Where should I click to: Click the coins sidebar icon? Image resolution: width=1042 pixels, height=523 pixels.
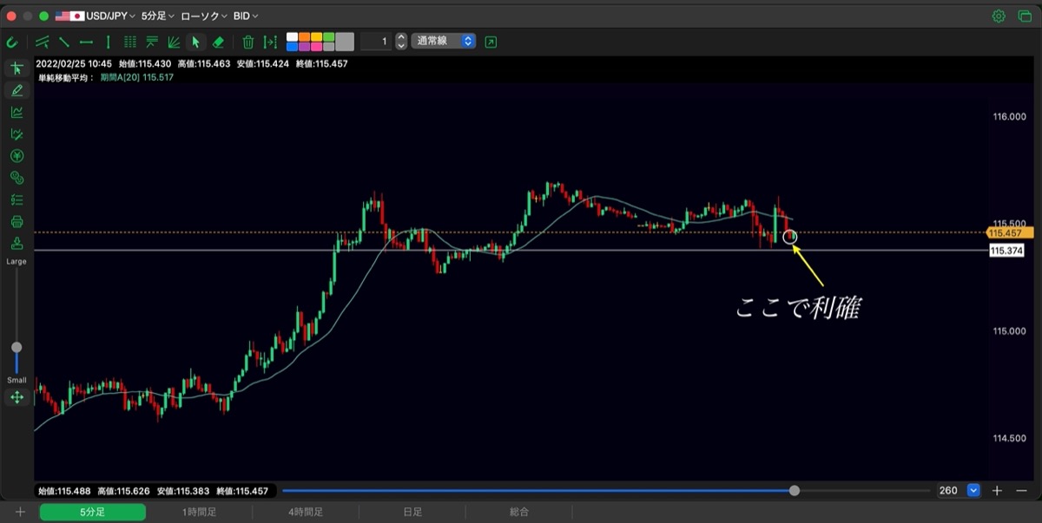[16, 178]
